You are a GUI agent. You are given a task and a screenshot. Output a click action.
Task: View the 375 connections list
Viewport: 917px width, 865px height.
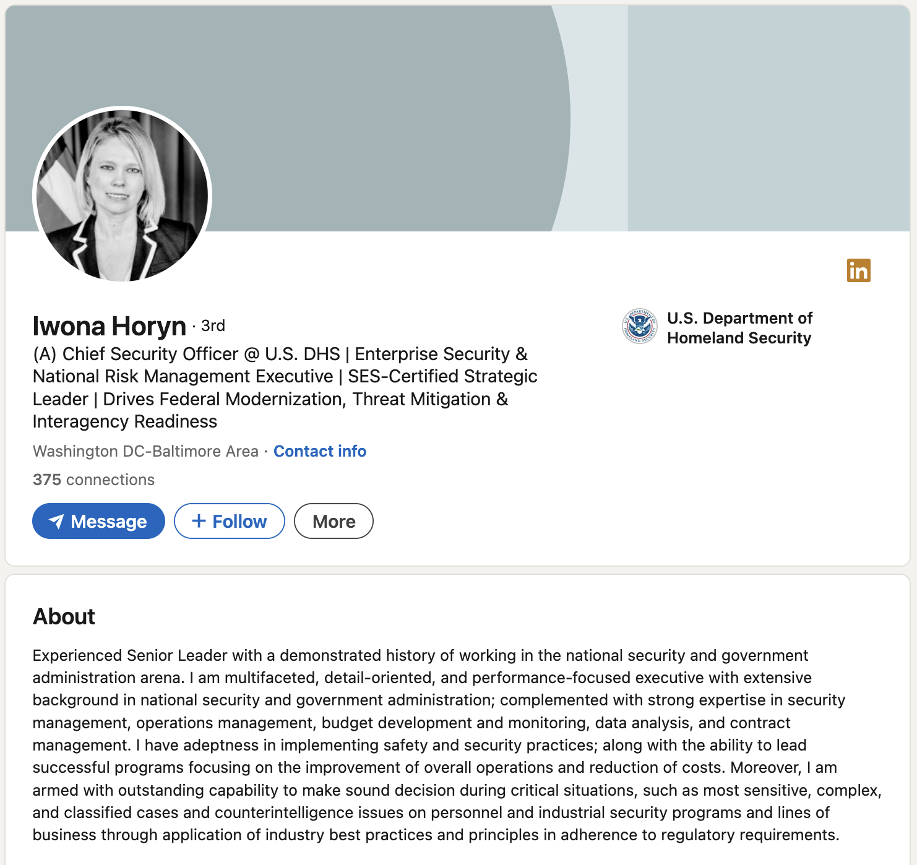point(93,480)
